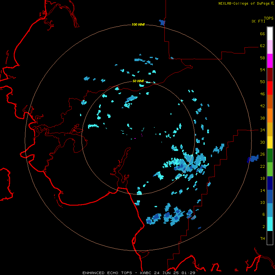Click the legend value '58'
The height and width of the screenshot is (275, 275).
click(262, 58)
